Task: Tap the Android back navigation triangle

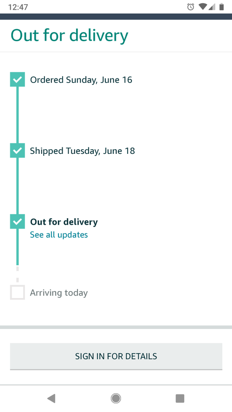Action: click(x=52, y=399)
